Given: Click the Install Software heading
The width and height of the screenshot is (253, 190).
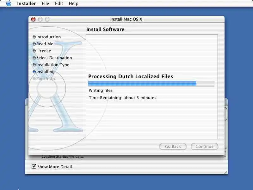Looking at the screenshot, I should click(105, 29).
